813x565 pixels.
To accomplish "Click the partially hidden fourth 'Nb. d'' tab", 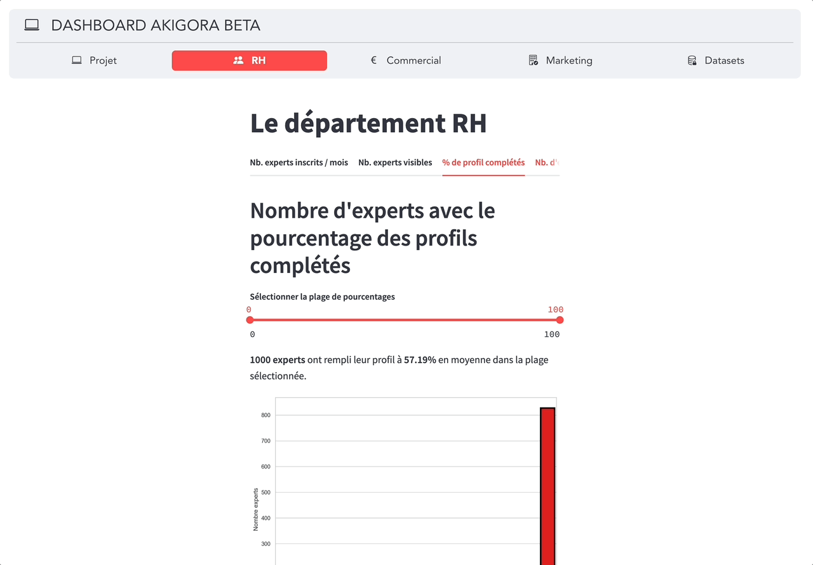I will pos(547,163).
